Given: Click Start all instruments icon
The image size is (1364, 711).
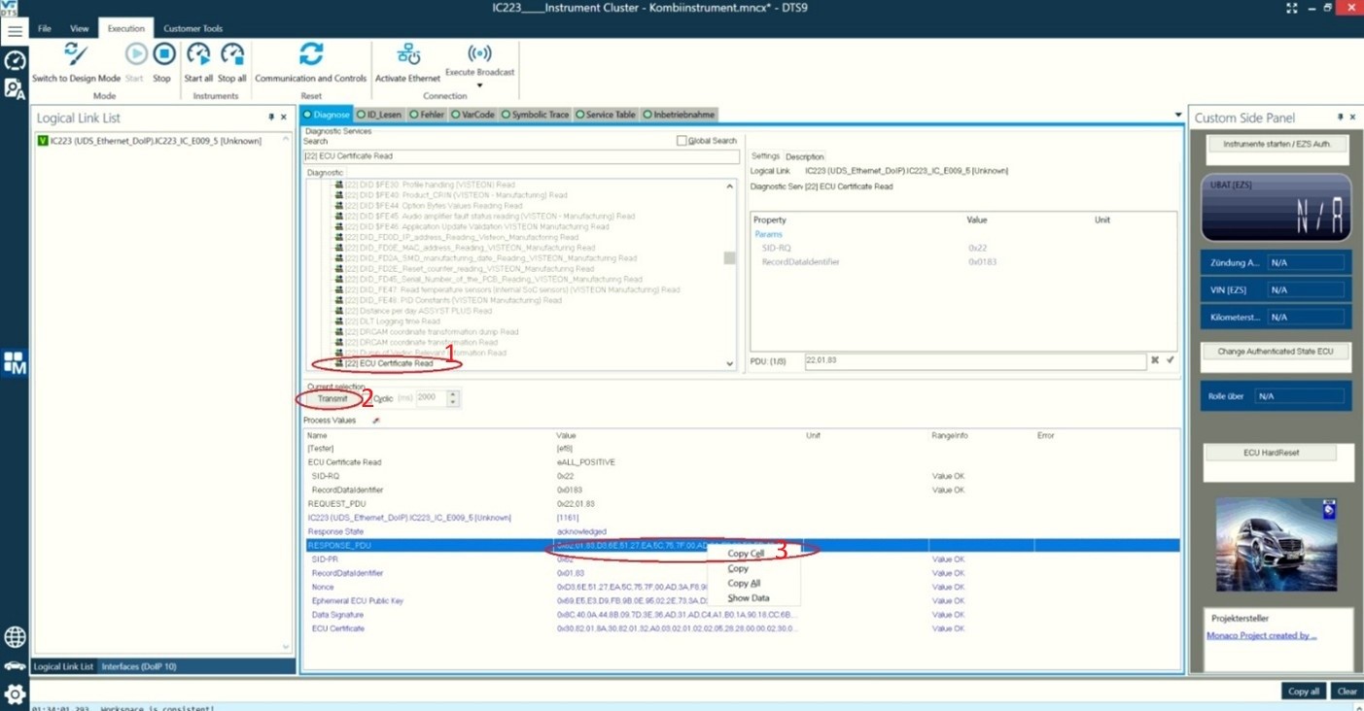Looking at the screenshot, I should (198, 54).
